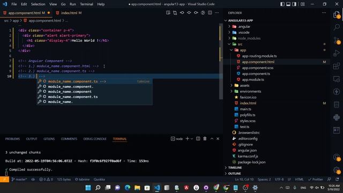Click Prettier in status bar
The height and width of the screenshot is (193, 343).
click(x=315, y=180)
